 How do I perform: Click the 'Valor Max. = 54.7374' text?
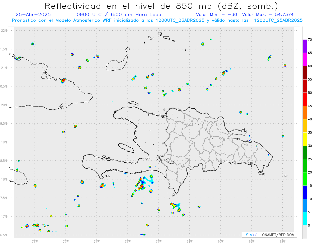[x=268, y=15]
